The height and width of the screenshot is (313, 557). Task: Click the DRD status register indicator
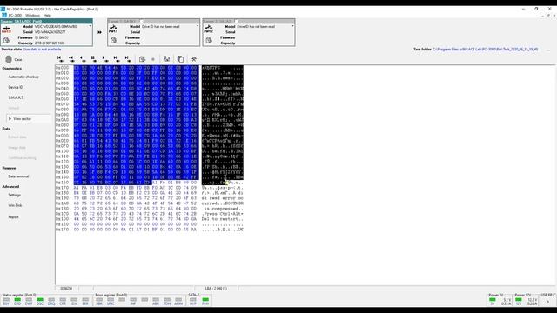(17, 302)
